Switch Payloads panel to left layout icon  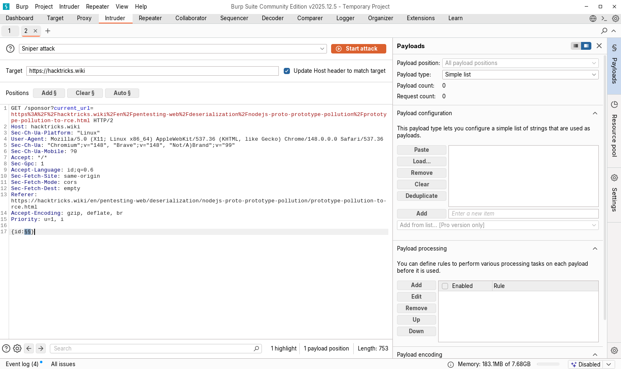pyautogui.click(x=576, y=46)
